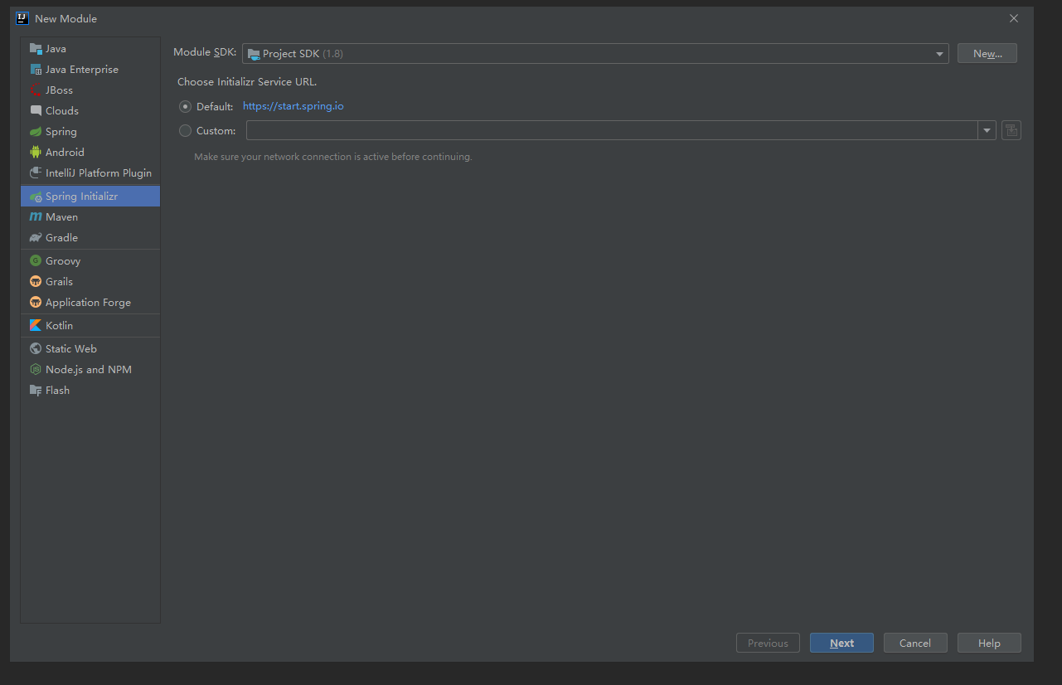Click the Help button
Viewport: 1062px width, 685px height.
989,643
